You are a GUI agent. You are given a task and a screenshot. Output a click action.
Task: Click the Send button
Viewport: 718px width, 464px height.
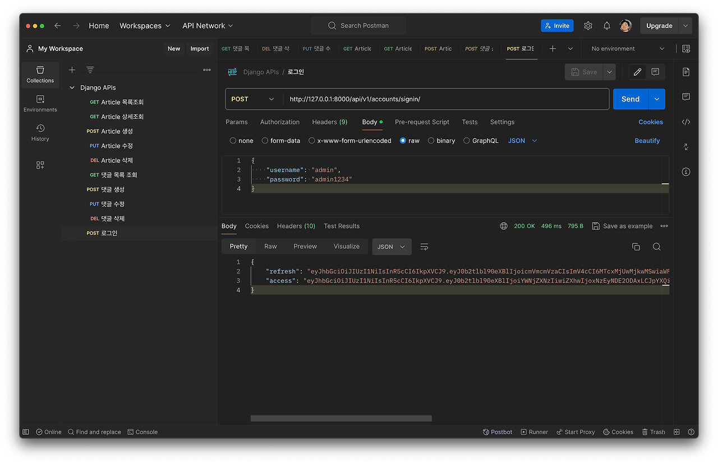[x=630, y=99]
